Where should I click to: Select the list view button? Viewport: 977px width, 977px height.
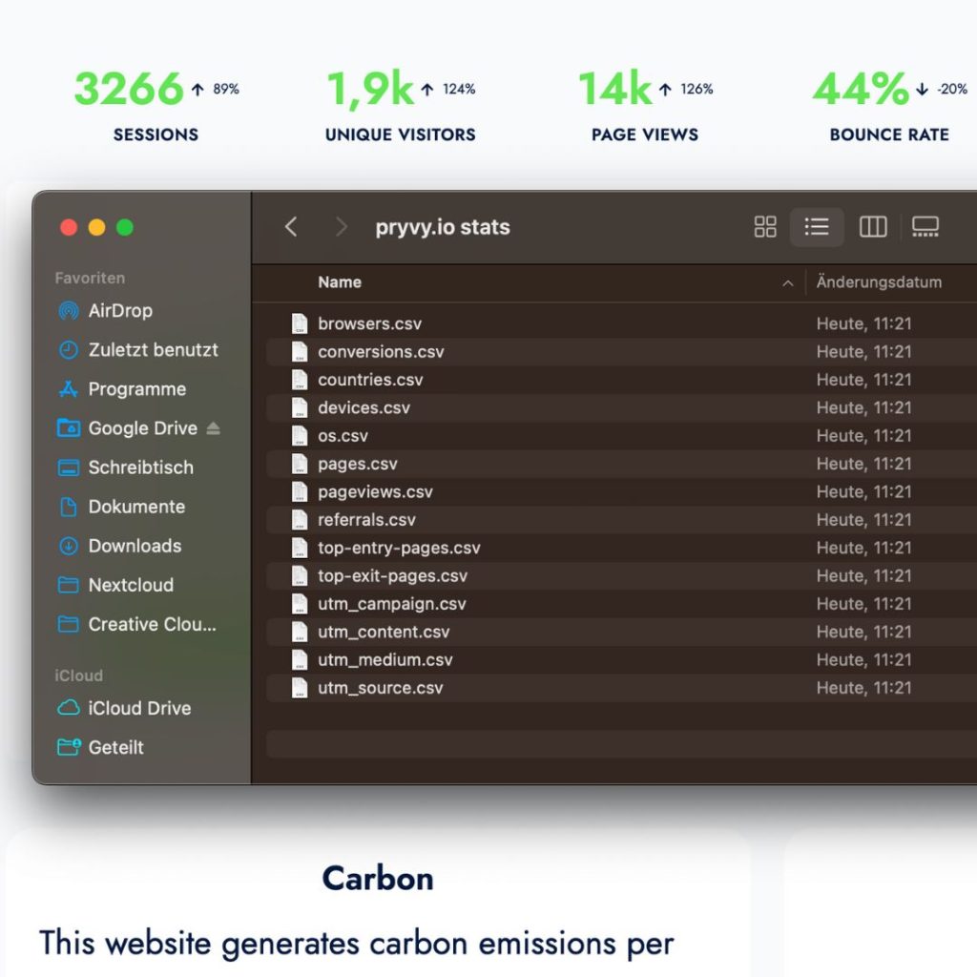[x=817, y=227]
